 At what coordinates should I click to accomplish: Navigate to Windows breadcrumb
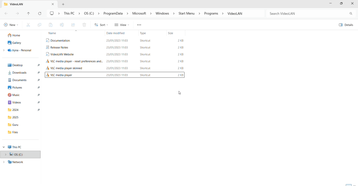(162, 13)
